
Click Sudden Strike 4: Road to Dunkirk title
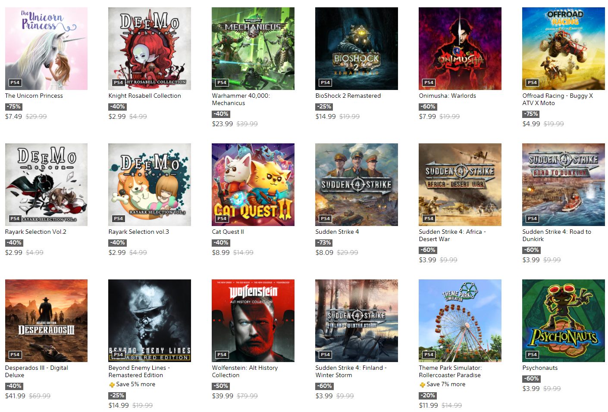tap(557, 235)
